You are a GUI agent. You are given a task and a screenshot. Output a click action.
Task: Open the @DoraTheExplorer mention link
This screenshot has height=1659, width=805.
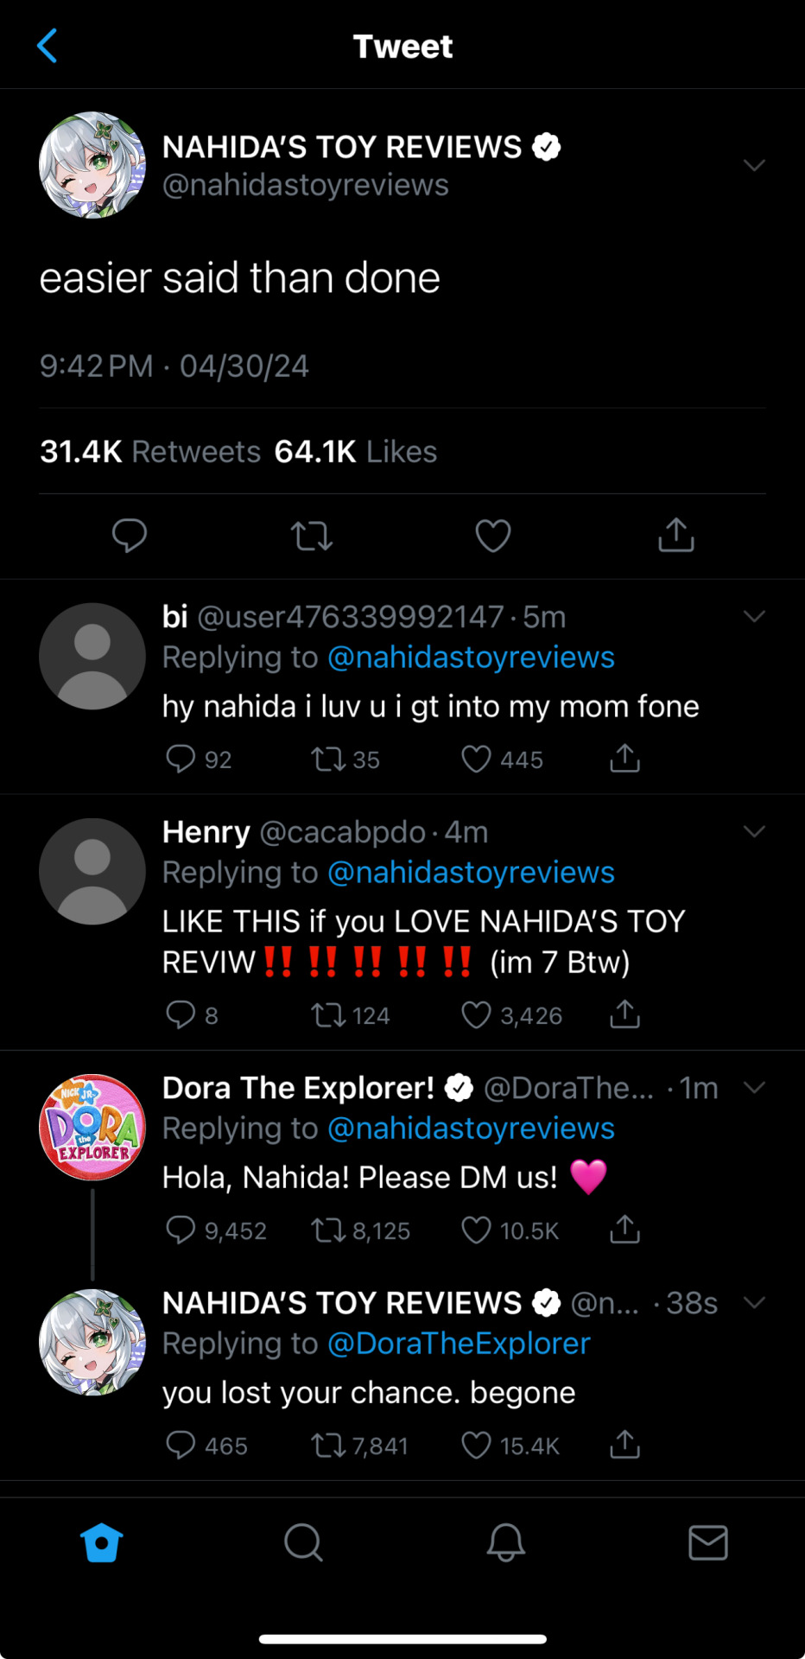(459, 1344)
